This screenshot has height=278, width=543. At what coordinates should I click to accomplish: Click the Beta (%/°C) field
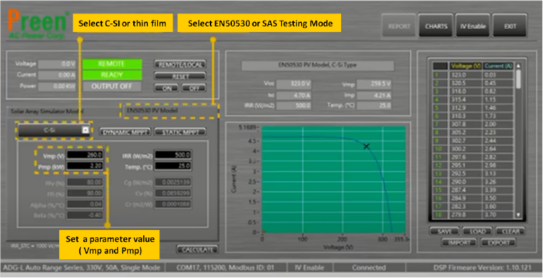pos(85,215)
